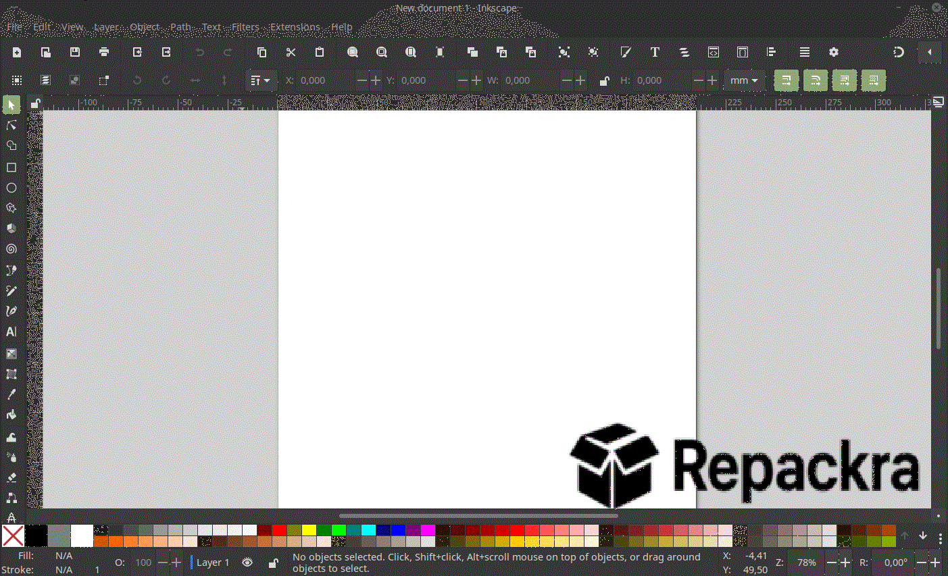The height and width of the screenshot is (576, 948).
Task: Zoom to fit page icon
Action: click(411, 52)
